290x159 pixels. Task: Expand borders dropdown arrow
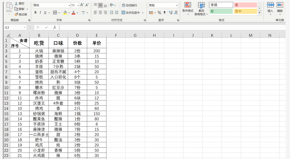click(x=59, y=13)
